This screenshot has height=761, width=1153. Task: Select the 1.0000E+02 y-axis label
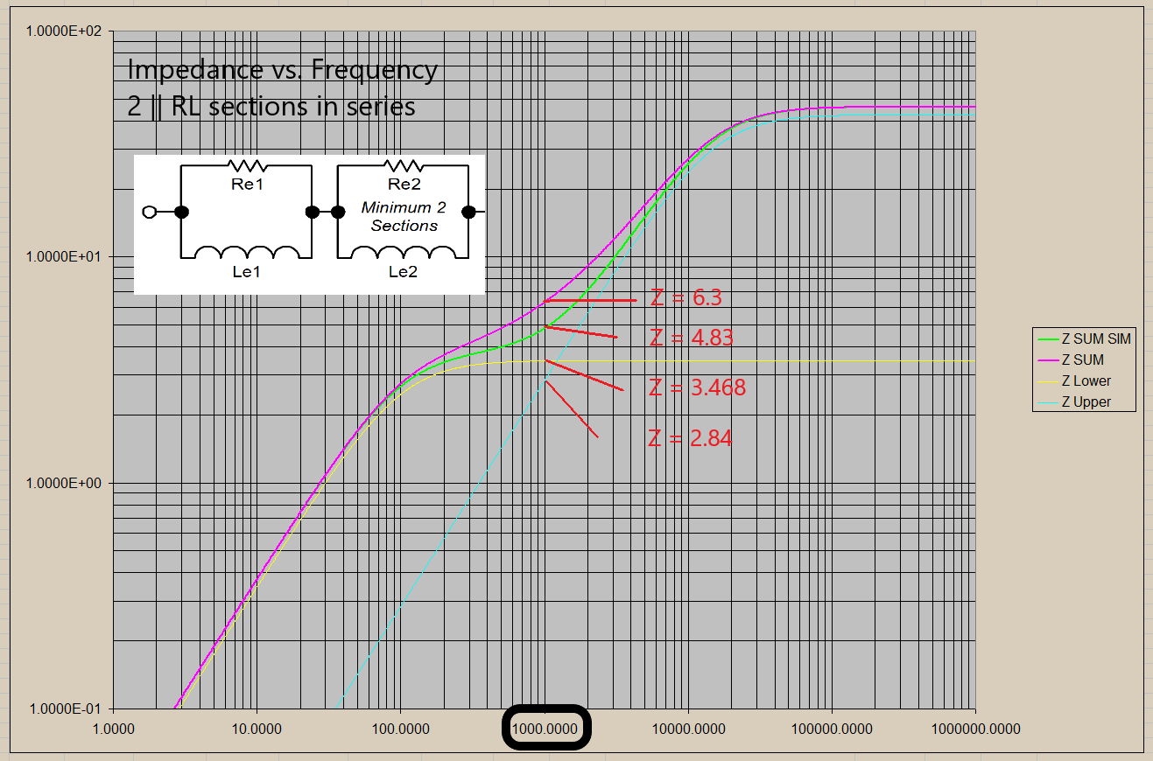tap(64, 31)
